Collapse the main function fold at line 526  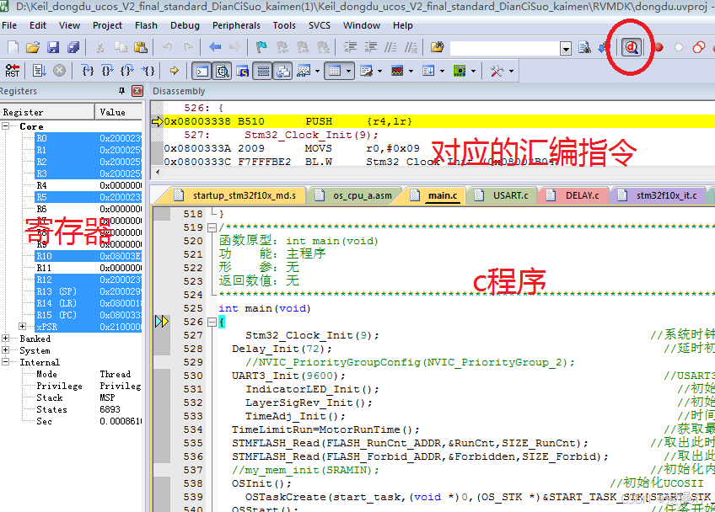click(212, 322)
